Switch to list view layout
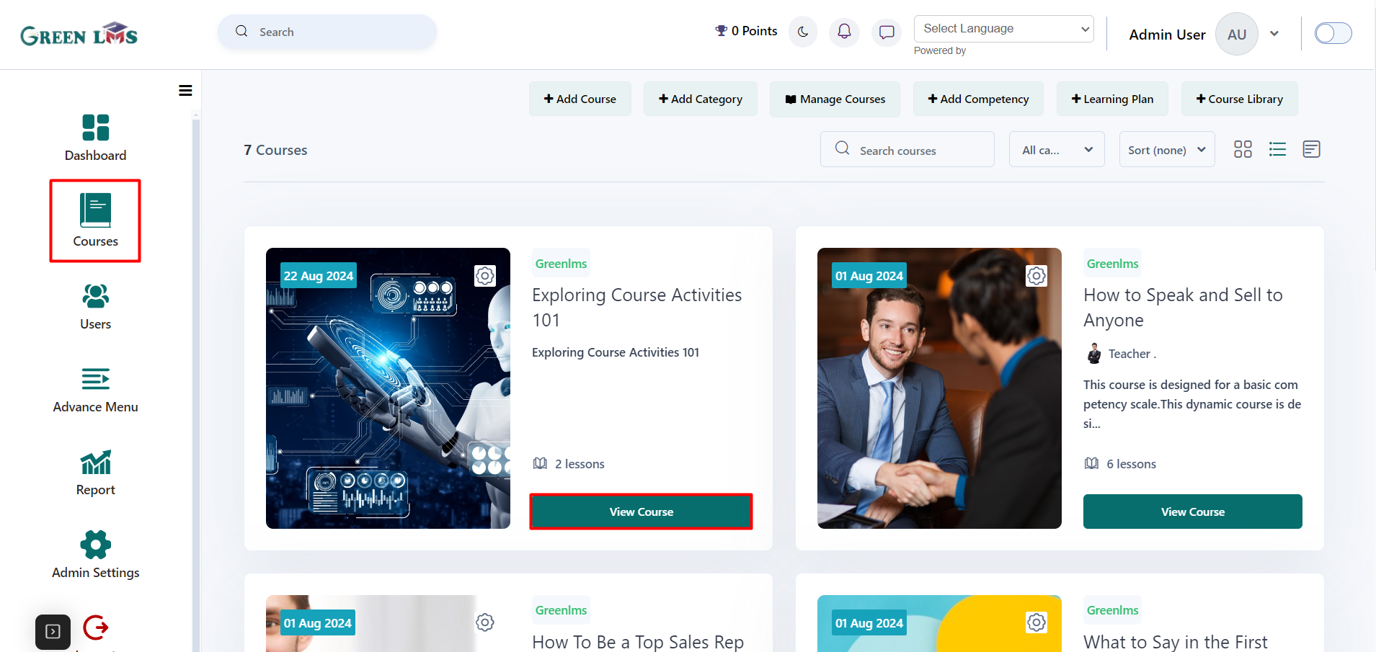The height and width of the screenshot is (652, 1376). pos(1277,149)
